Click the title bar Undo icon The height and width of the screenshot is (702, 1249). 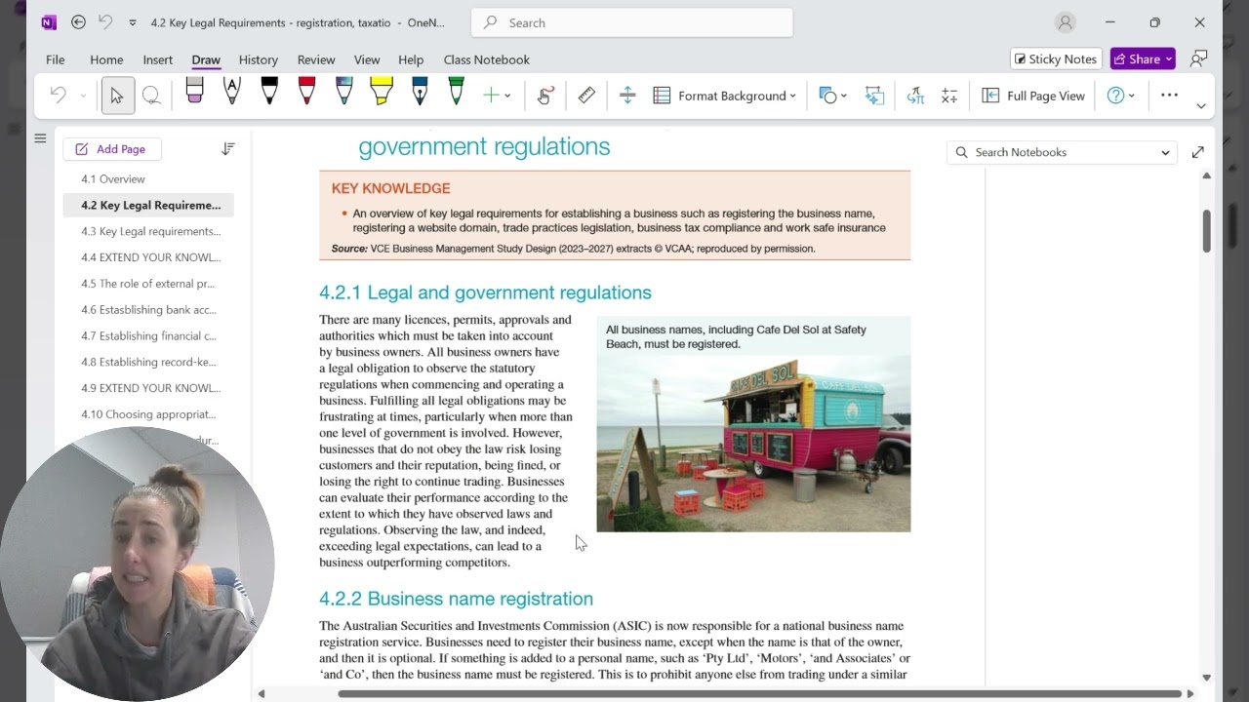point(106,22)
